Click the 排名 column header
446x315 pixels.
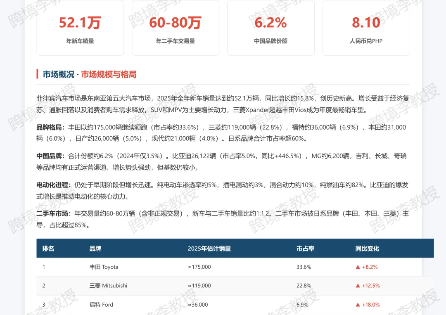tap(48, 249)
